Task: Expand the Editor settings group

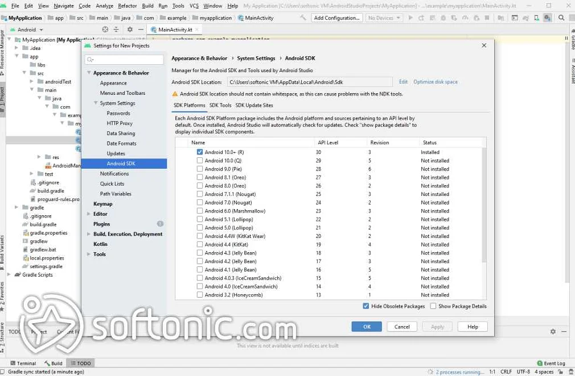Action: click(89, 214)
